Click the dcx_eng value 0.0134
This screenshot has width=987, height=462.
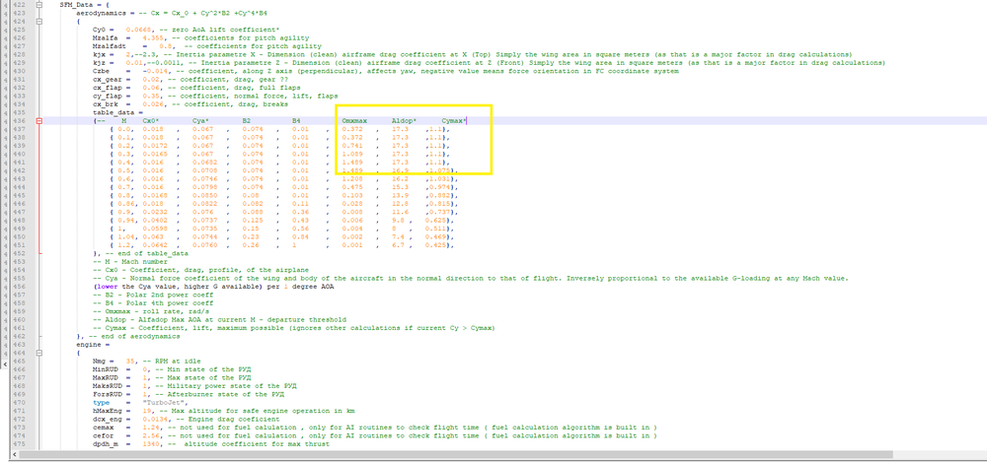[153, 420]
